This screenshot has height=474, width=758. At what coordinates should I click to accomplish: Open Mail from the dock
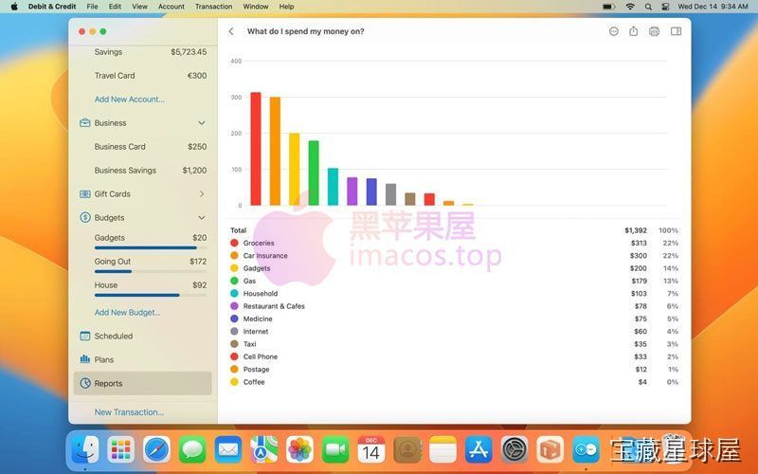pos(228,449)
